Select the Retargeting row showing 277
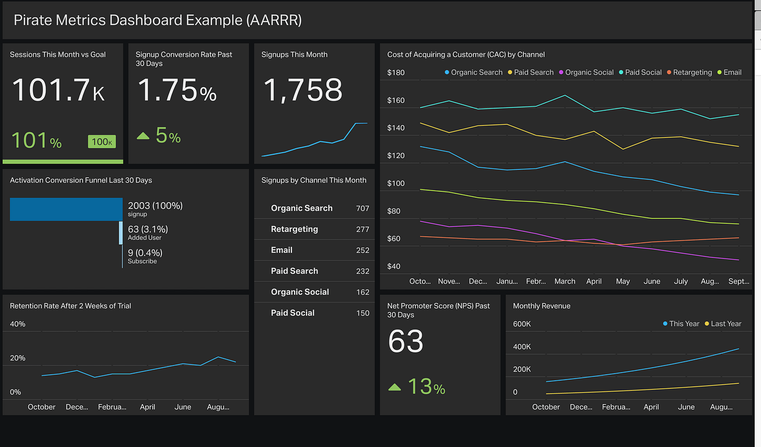Image resolution: width=761 pixels, height=447 pixels. pyautogui.click(x=314, y=229)
